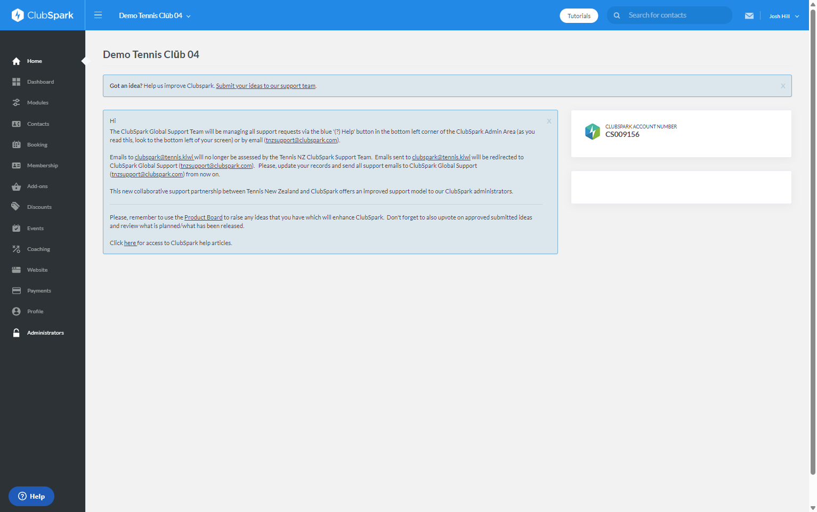Click the scrollbar down arrow

coord(813,508)
